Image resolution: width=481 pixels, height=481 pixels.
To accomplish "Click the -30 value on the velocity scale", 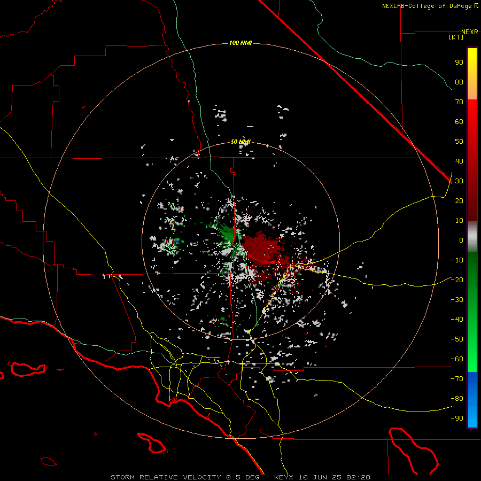I will point(457,300).
